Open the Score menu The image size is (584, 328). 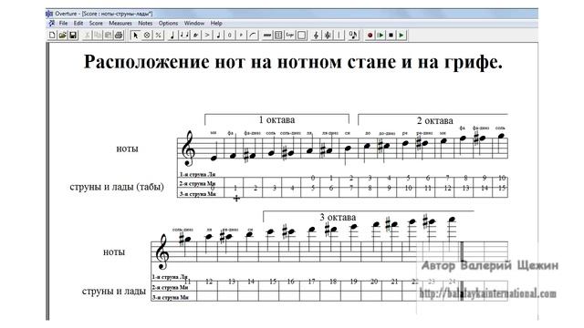click(96, 23)
